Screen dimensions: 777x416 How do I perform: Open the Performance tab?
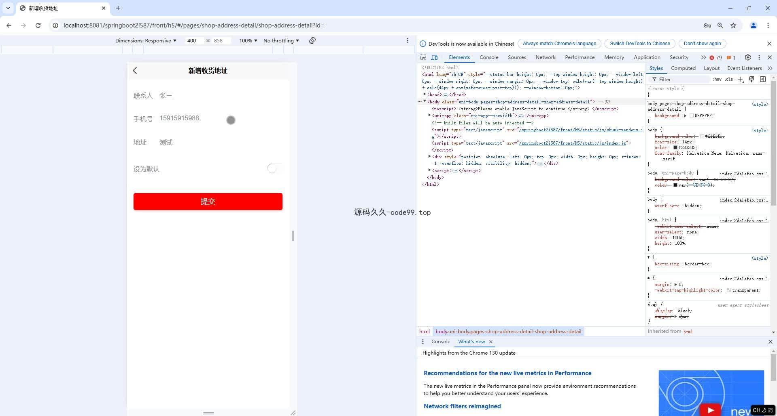[580, 57]
